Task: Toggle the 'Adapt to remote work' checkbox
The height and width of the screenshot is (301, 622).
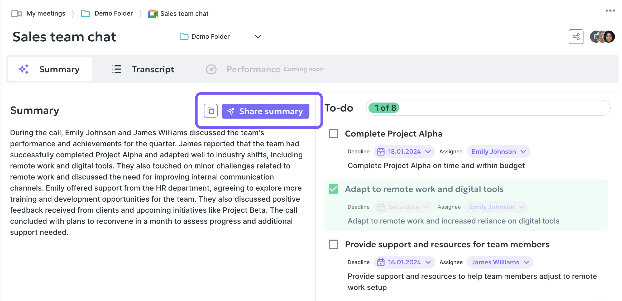Action: [333, 189]
